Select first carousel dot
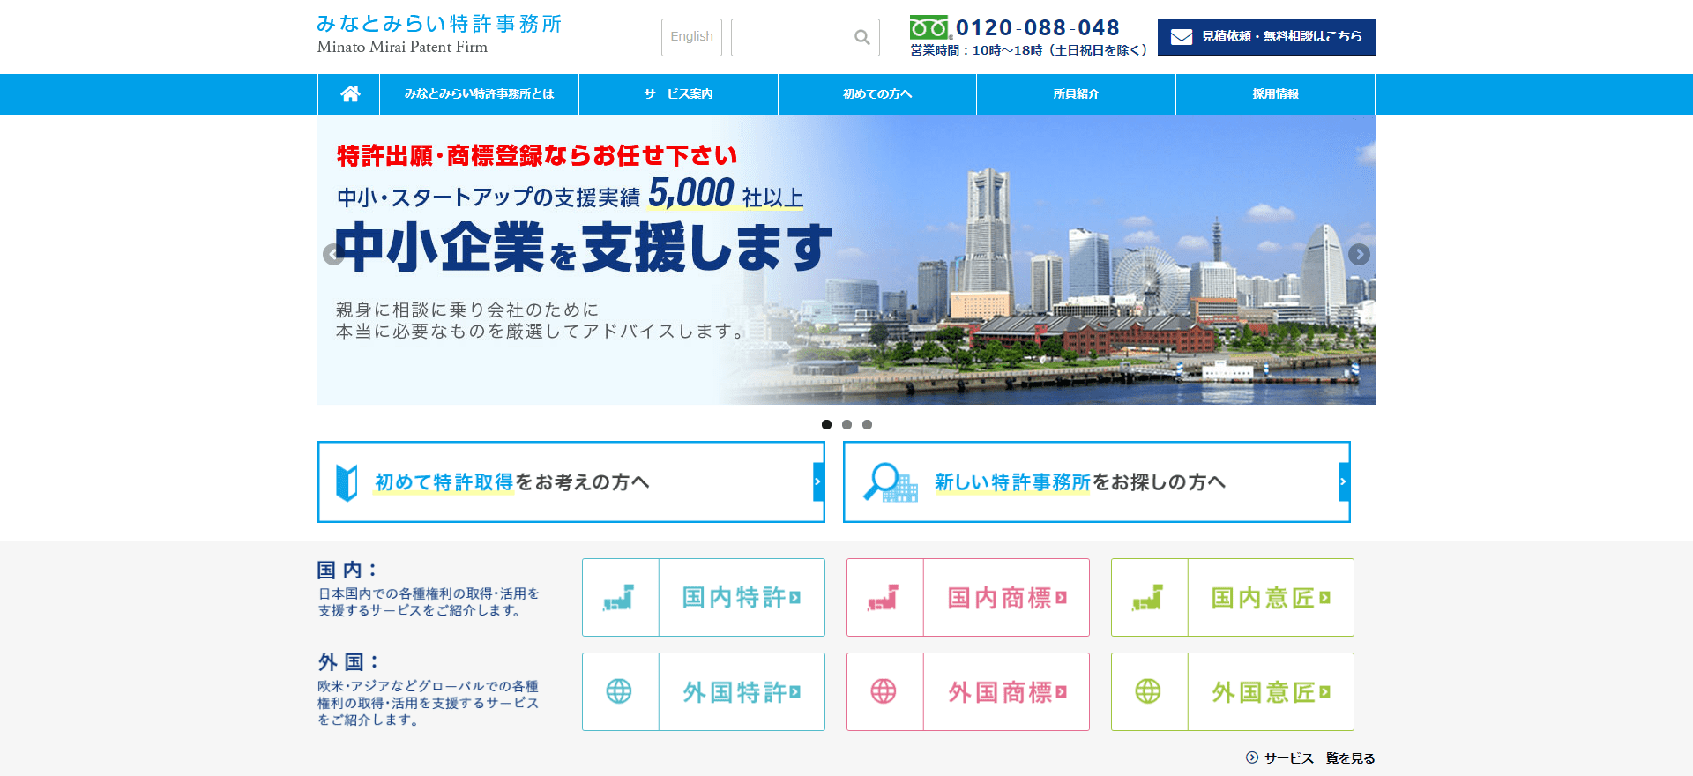 [826, 424]
